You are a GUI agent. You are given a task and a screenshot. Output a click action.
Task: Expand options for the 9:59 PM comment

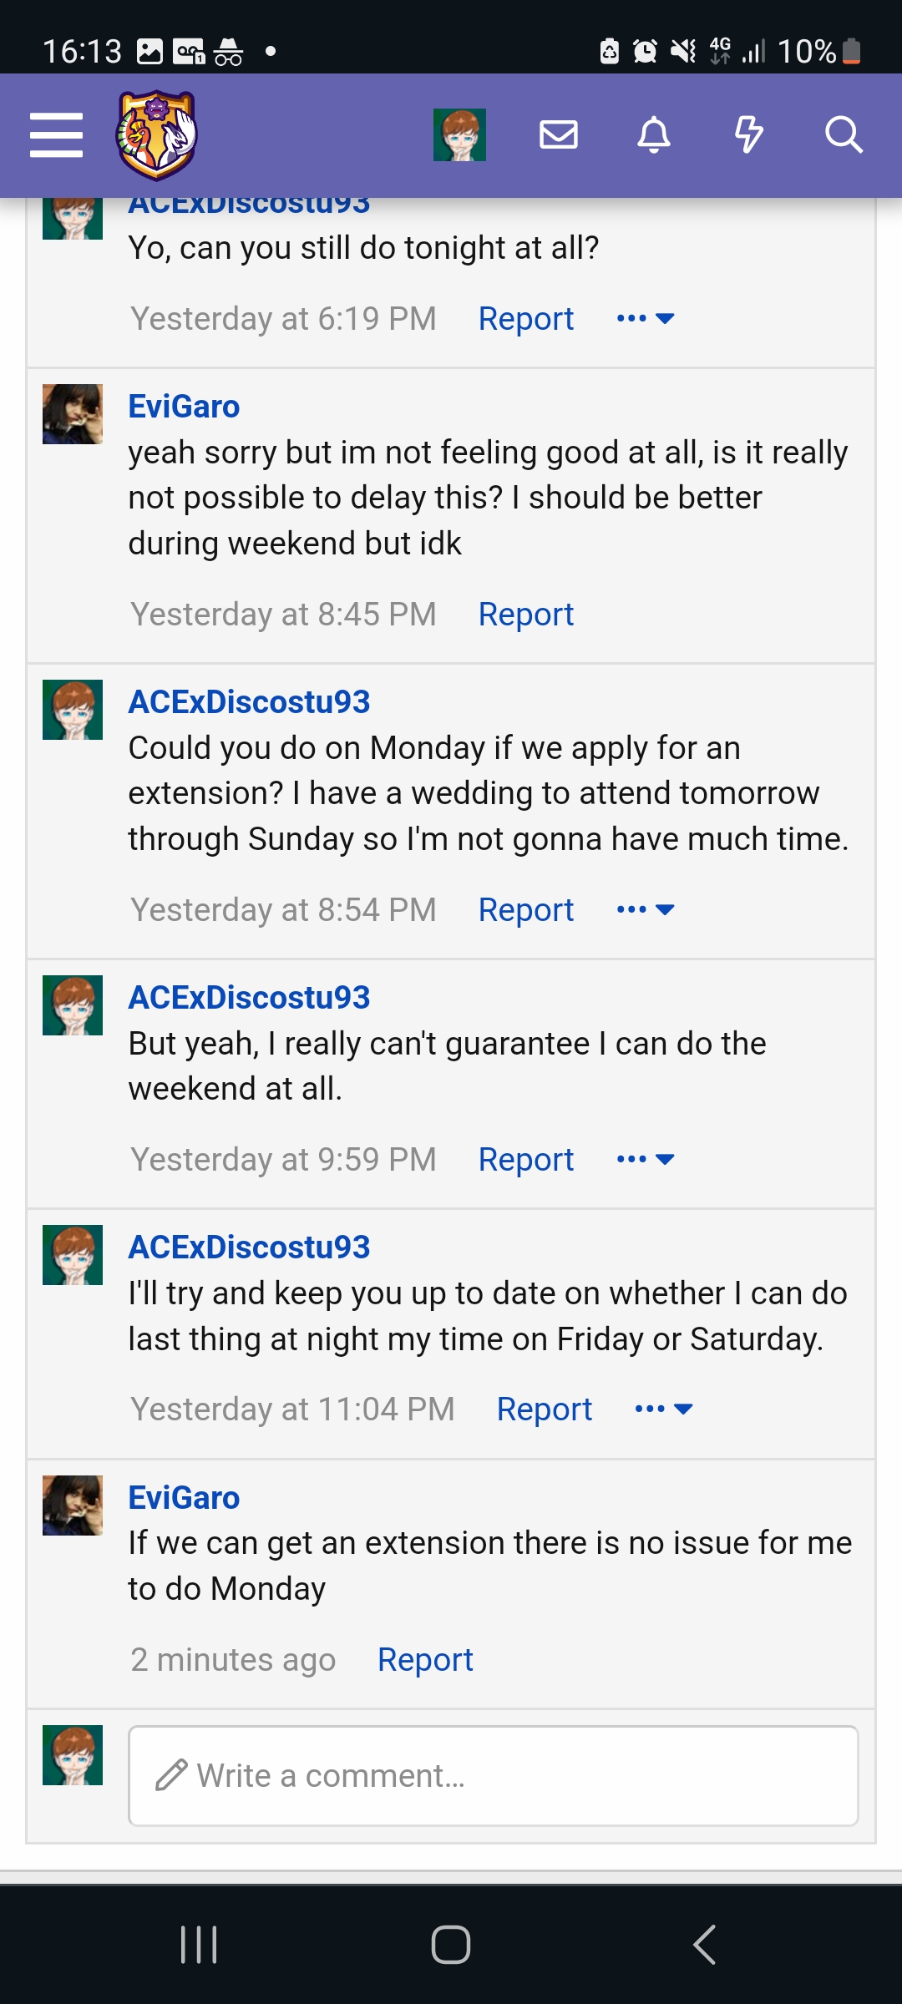645,1159
